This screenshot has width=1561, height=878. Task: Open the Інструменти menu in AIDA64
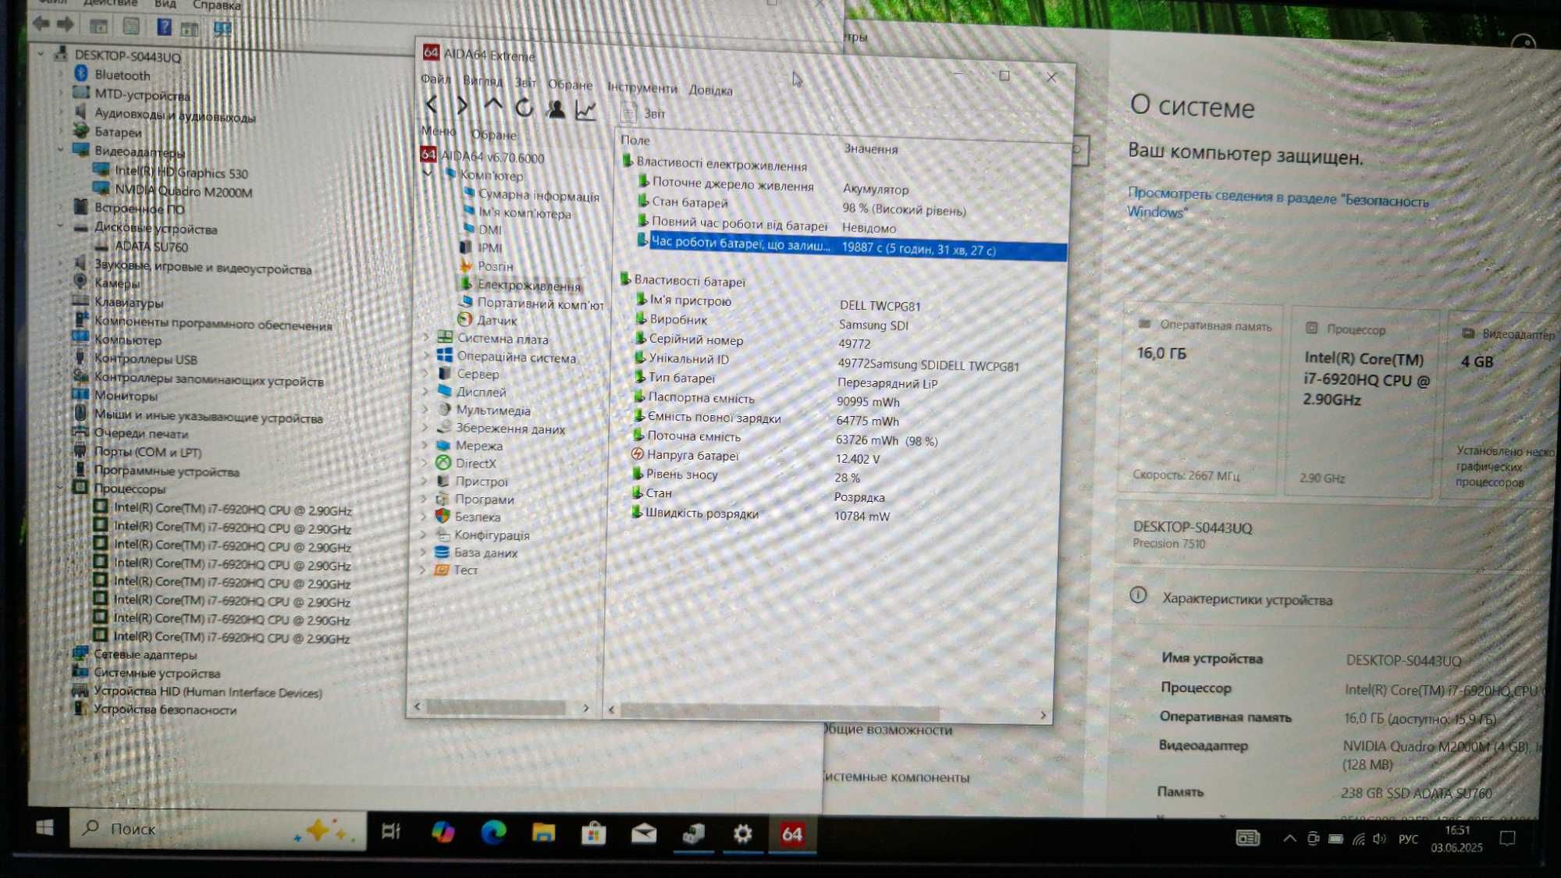coord(642,87)
